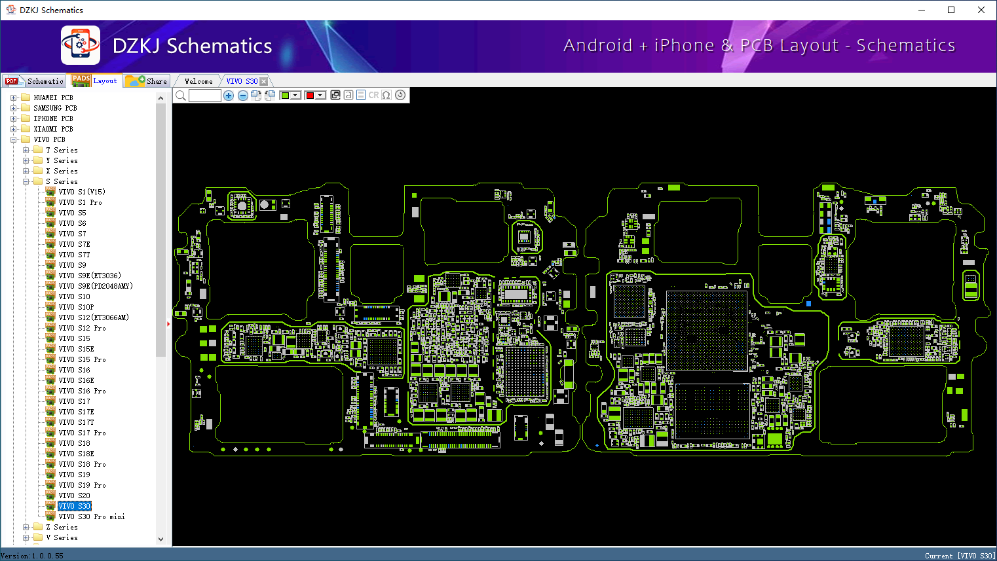The width and height of the screenshot is (997, 561).
Task: Click the green color swatch
Action: (x=285, y=96)
